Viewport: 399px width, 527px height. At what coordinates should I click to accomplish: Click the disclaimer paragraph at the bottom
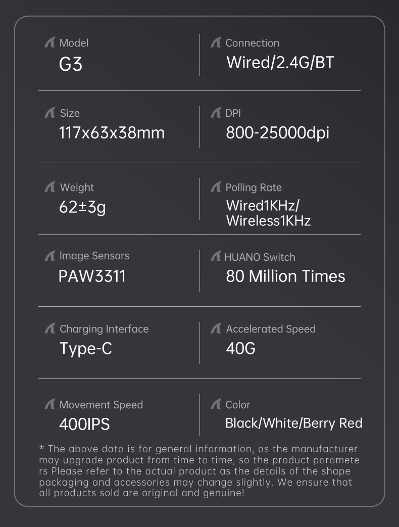coord(199,470)
